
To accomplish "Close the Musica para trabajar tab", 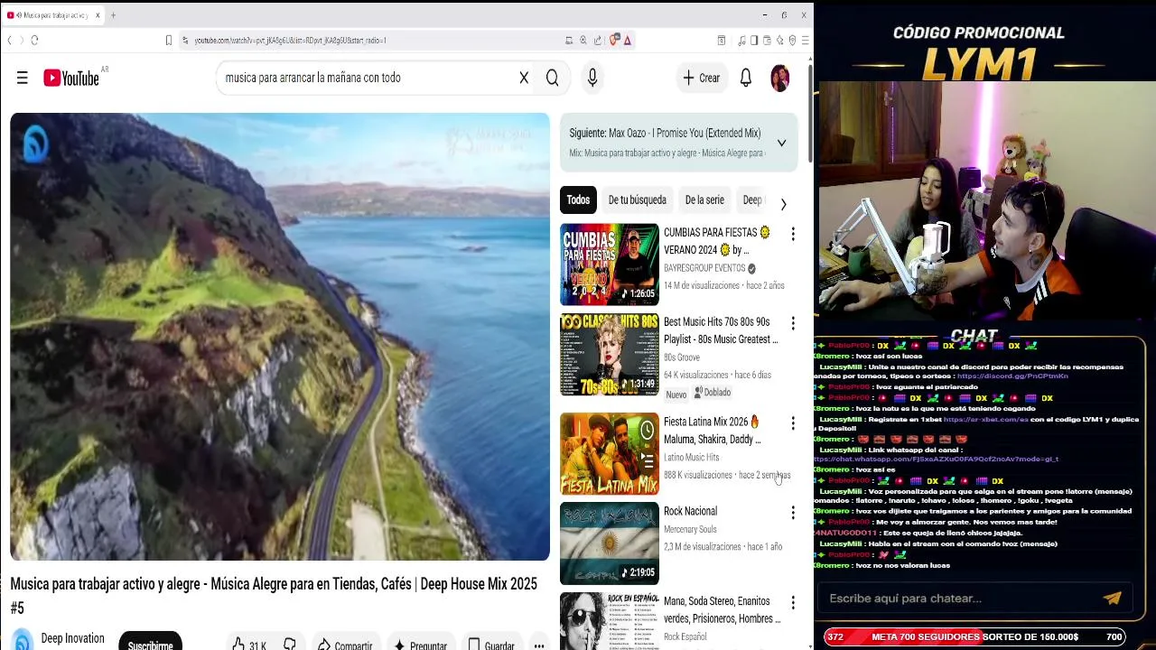I will [98, 15].
